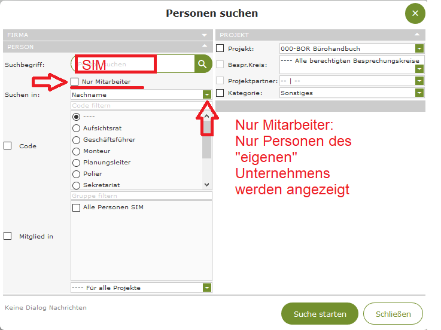Collapse the FIRMA section header arrow
This screenshot has height=330, width=441.
pos(205,35)
